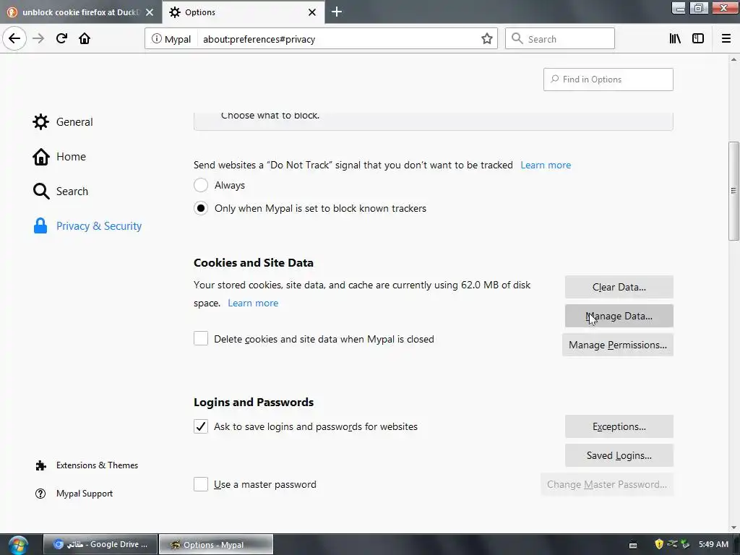The height and width of the screenshot is (555, 740).
Task: Click the Search magnifier icon in sidebar
Action: click(41, 191)
